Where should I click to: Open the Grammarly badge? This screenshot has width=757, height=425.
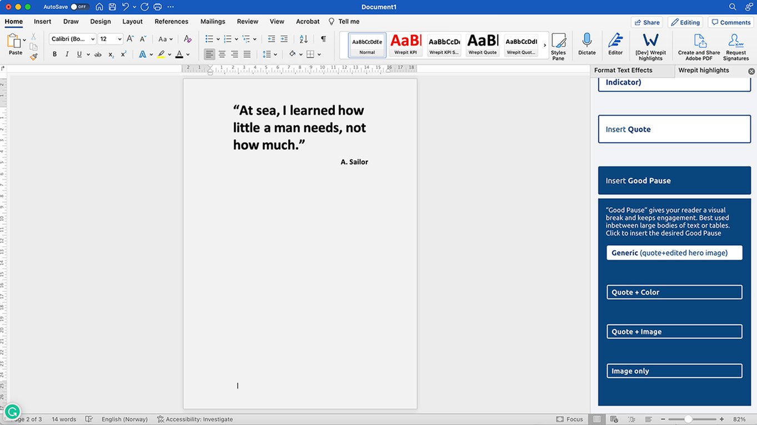(12, 411)
